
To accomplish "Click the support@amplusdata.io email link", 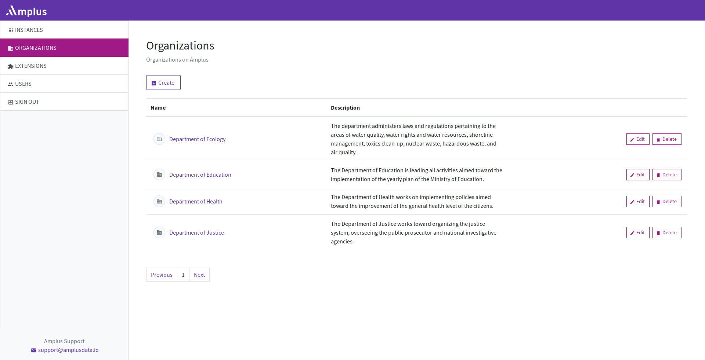I will (68, 350).
